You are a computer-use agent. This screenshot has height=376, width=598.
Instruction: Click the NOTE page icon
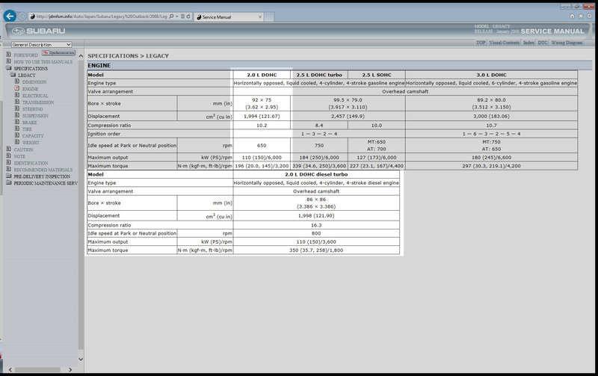(x=9, y=155)
